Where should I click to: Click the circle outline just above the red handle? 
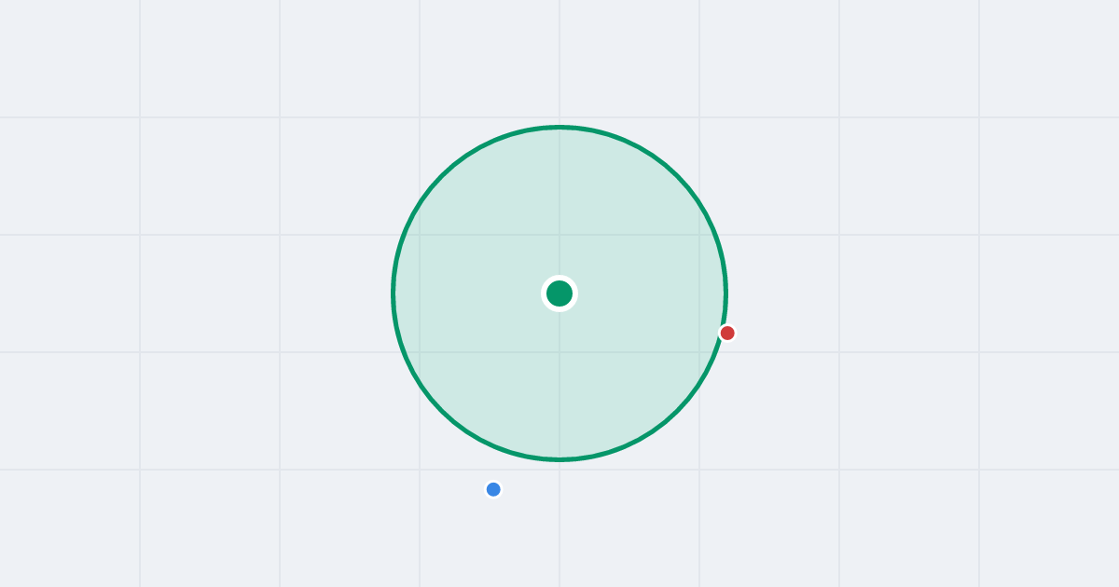point(725,312)
